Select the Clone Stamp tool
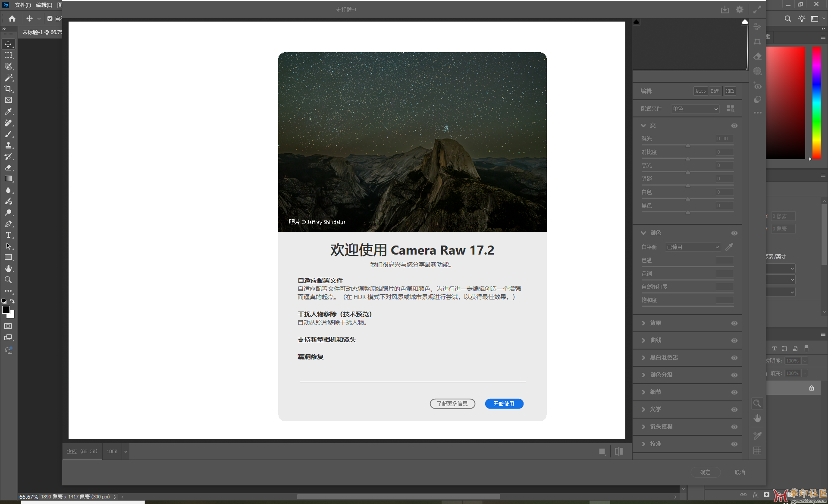 click(8, 145)
